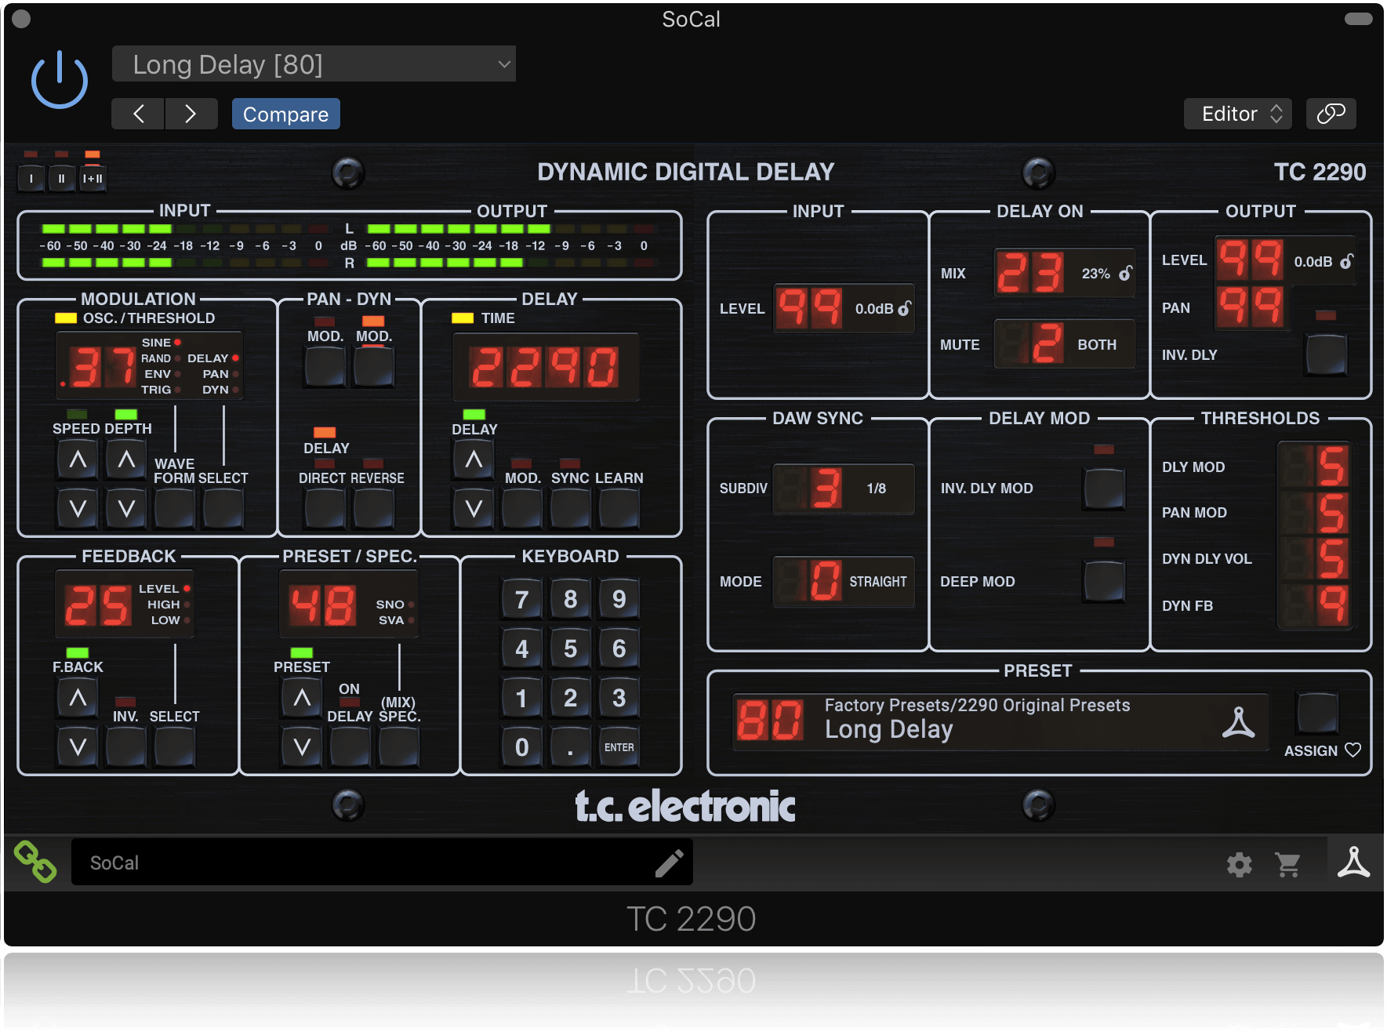The image size is (1387, 1035).
Task: Open the Long Delay preset dropdown
Action: click(x=313, y=64)
